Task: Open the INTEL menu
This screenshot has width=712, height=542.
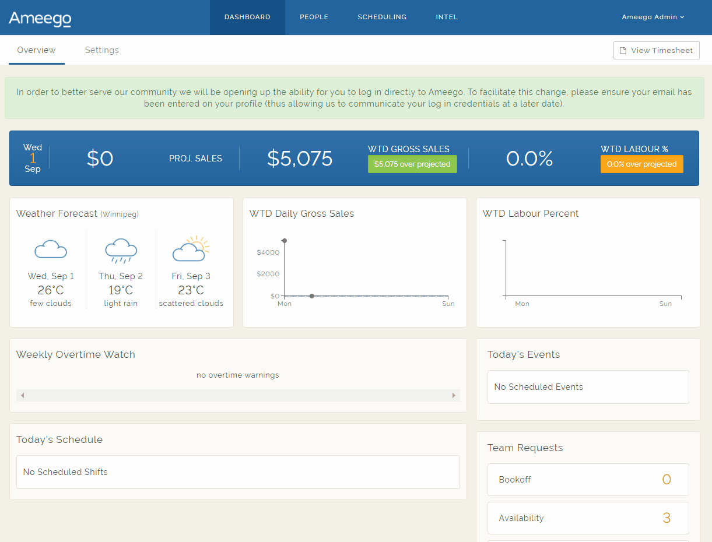Action: (447, 17)
